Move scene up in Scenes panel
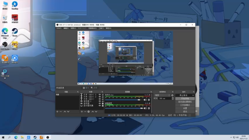This screenshot has height=140, width=249. pyautogui.click(x=65, y=112)
